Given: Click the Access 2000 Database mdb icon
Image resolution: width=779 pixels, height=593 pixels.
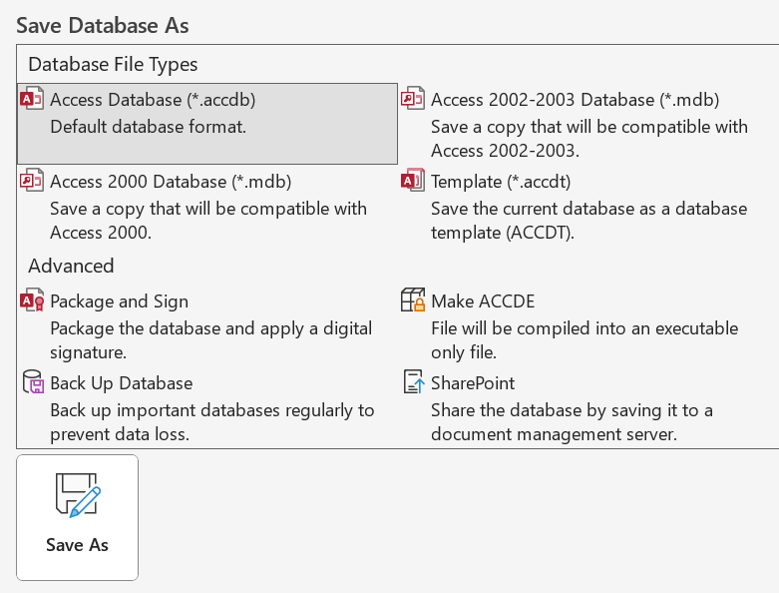Looking at the screenshot, I should pos(31,181).
